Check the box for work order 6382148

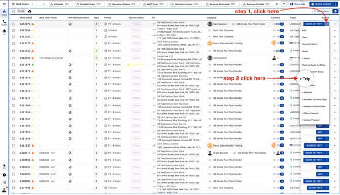click(x=13, y=58)
